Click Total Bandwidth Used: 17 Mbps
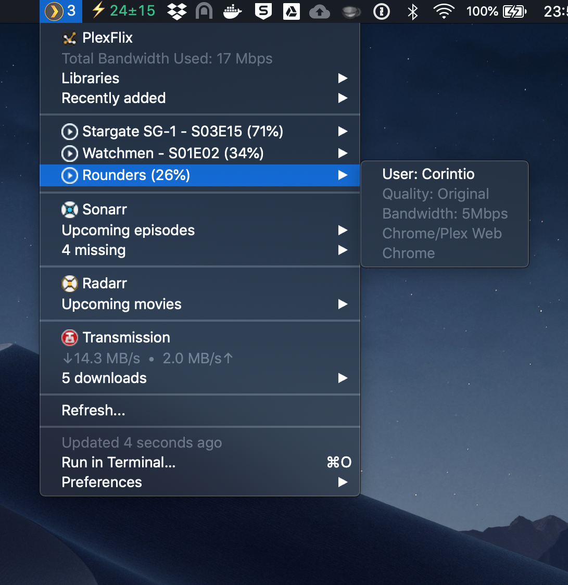The width and height of the screenshot is (568, 585). click(167, 59)
